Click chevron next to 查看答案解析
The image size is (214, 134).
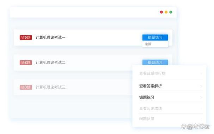coord(201,86)
